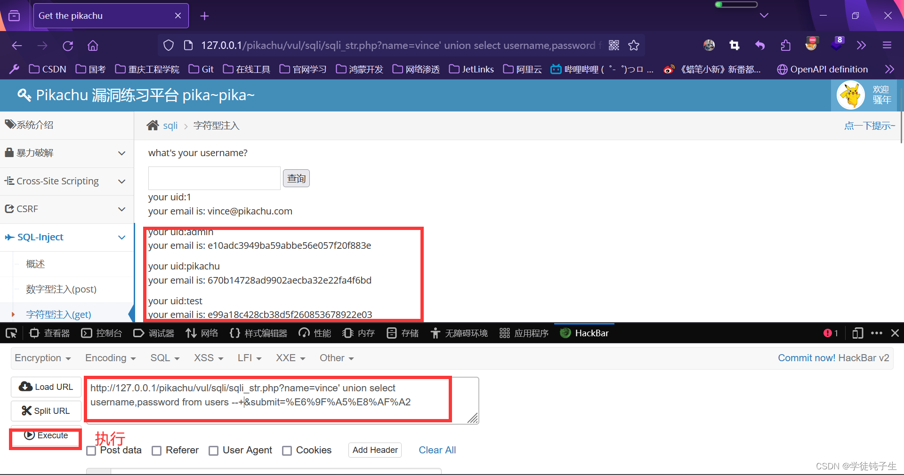Show more bookmarks overflow chevron
The height and width of the screenshot is (475, 904).
tap(889, 69)
